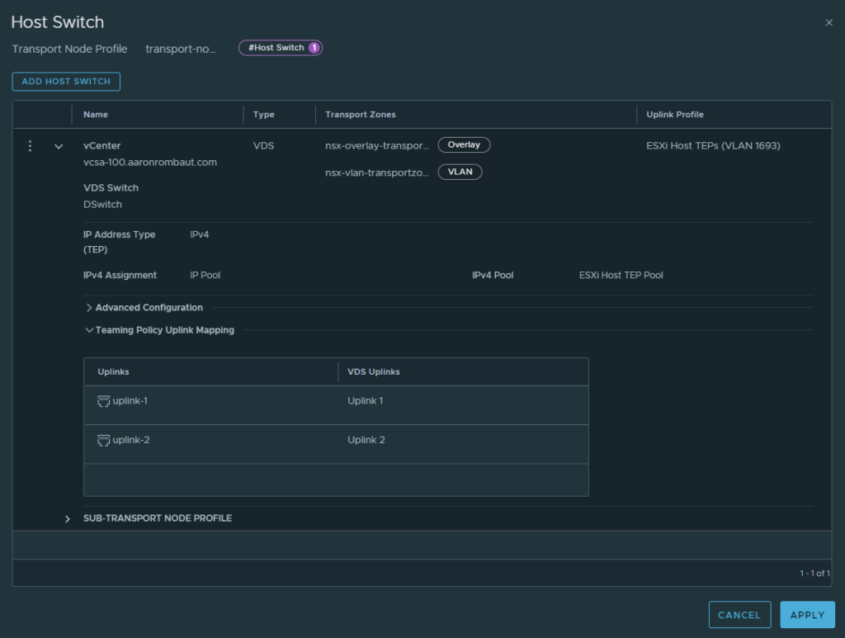845x638 pixels.
Task: Select the Uplink 1 VDS uplink cell
Action: 366,401
